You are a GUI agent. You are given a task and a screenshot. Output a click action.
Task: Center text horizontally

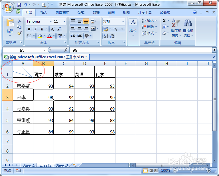[x=80, y=29]
